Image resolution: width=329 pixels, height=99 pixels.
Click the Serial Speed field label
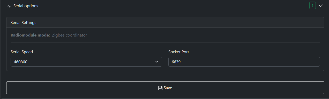(22, 52)
